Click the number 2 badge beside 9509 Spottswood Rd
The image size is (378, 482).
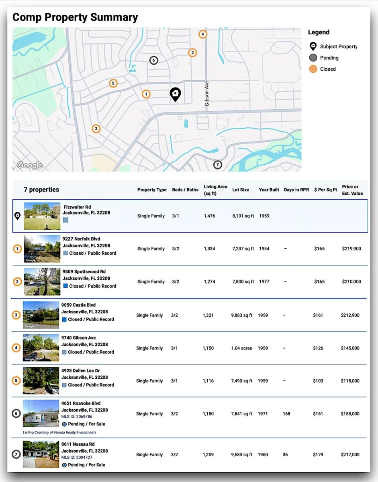pyautogui.click(x=17, y=282)
